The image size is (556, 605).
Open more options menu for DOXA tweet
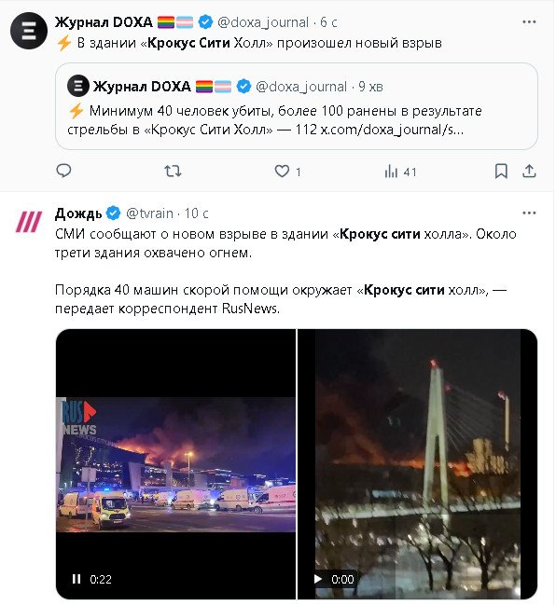[529, 22]
